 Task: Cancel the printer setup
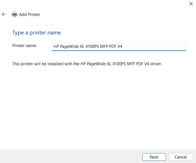[x=181, y=157]
